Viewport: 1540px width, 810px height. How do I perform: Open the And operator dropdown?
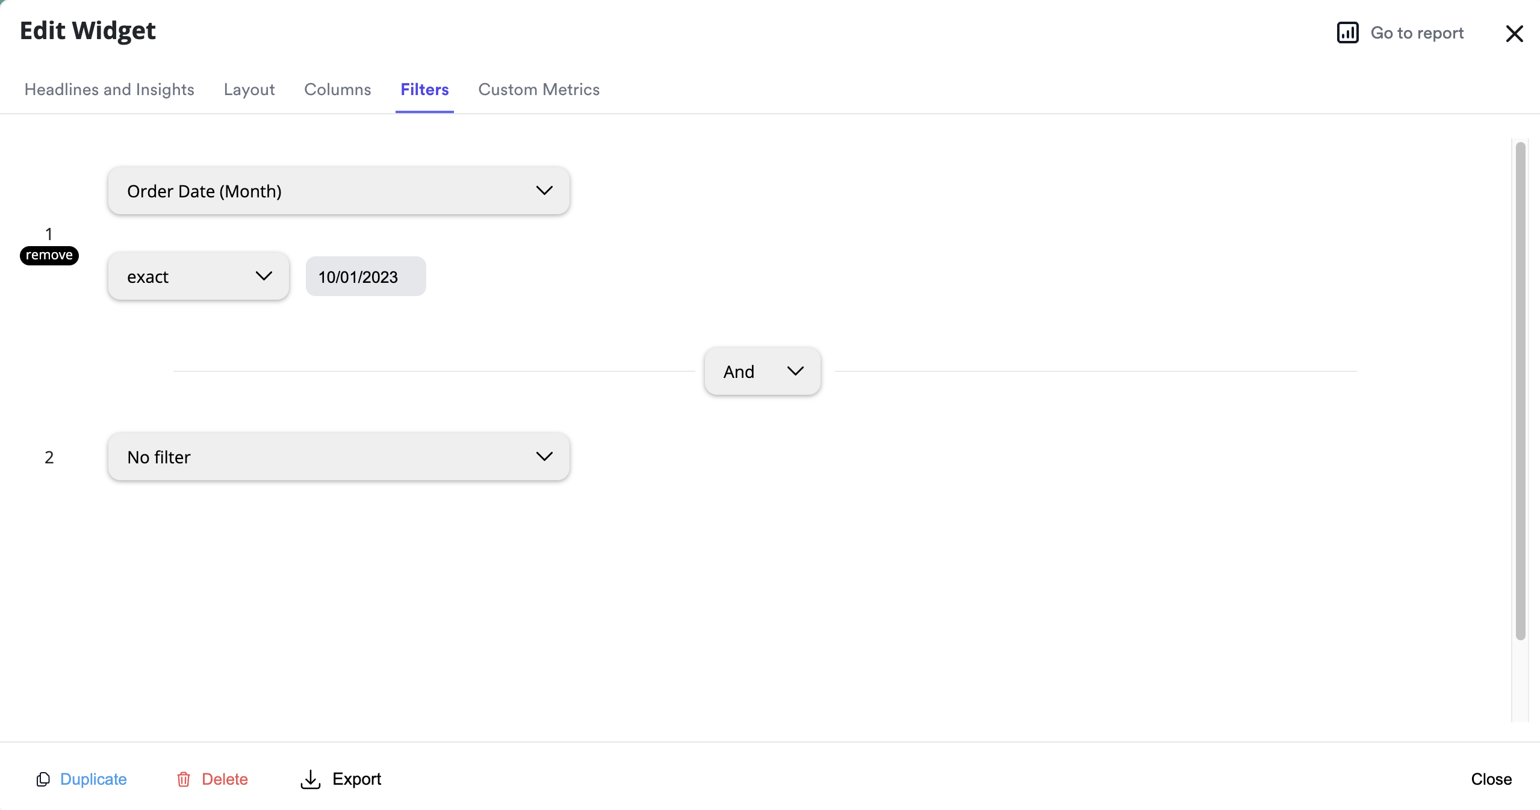click(x=762, y=371)
